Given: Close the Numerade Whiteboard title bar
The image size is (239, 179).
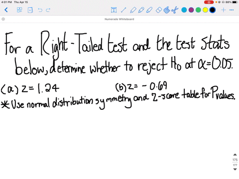Looking at the screenshot, I should pos(3,19).
